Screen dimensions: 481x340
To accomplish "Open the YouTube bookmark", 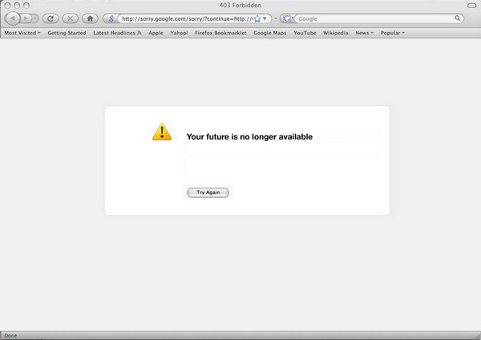I will click(x=305, y=33).
